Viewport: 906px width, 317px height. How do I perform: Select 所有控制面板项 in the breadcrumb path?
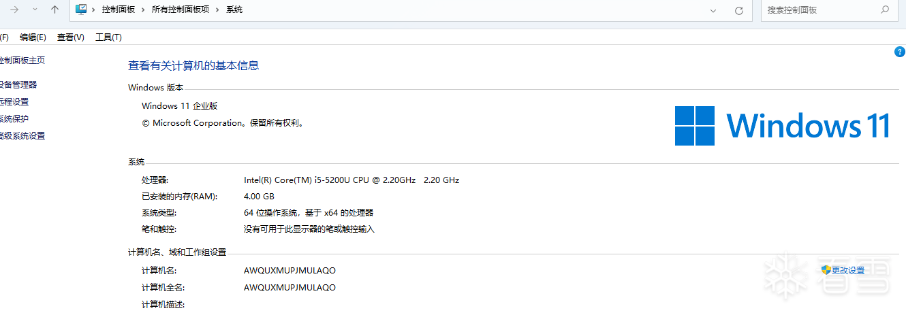(180, 10)
